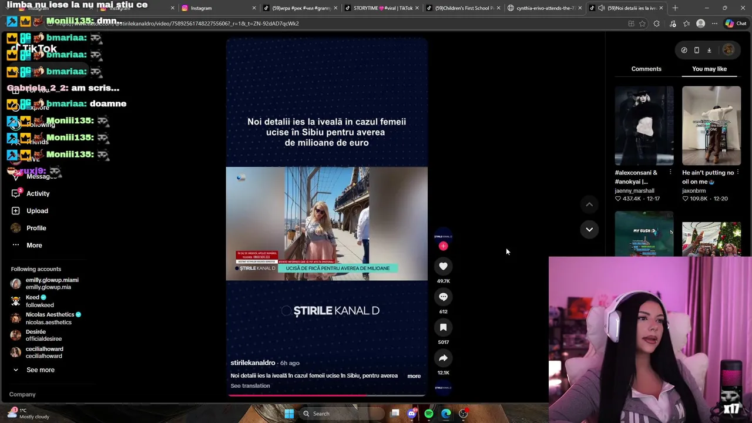
Task: Open Spotify from the taskbar
Action: pos(429,414)
